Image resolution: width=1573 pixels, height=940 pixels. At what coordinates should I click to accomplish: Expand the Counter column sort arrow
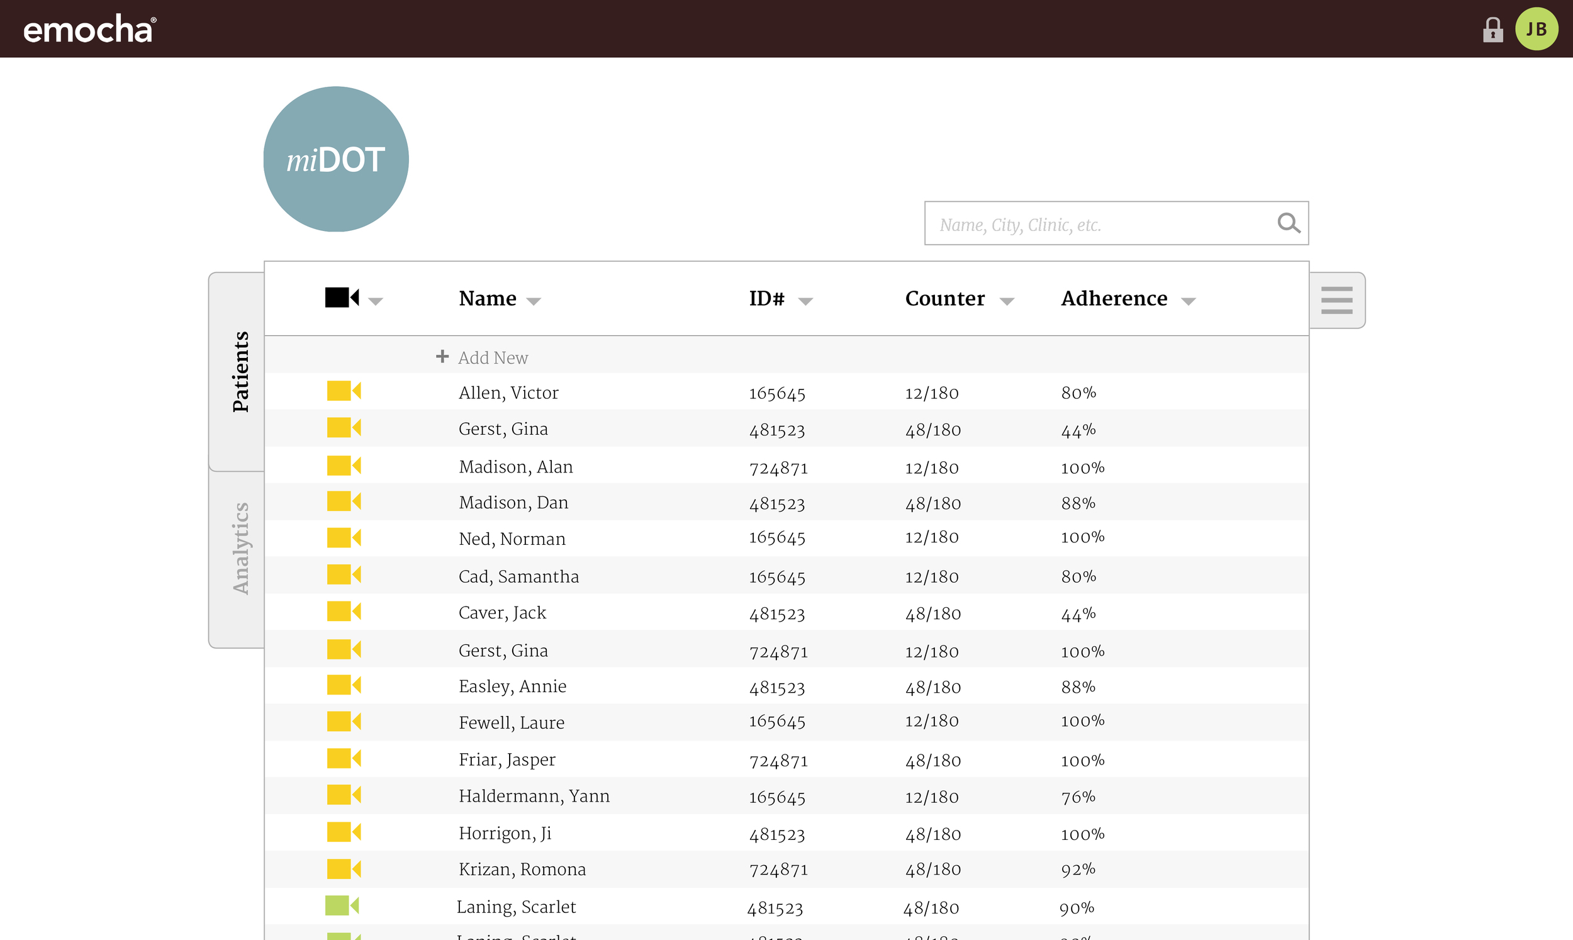(x=1007, y=301)
